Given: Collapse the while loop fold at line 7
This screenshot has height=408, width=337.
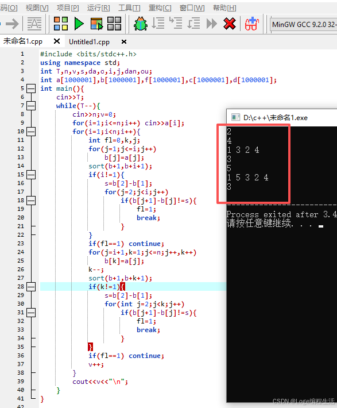Looking at the screenshot, I should point(31,106).
